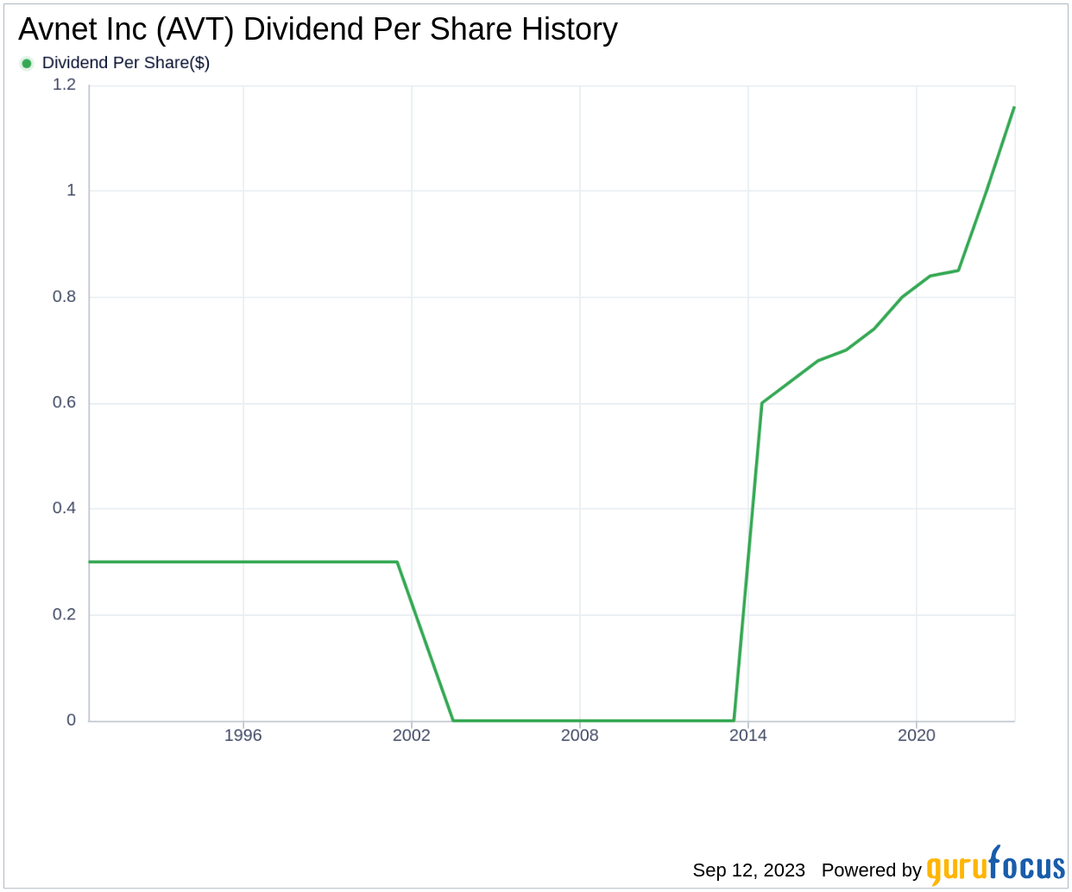The width and height of the screenshot is (1072, 892).
Task: Click the y-axis value 0.2
Action: point(65,614)
